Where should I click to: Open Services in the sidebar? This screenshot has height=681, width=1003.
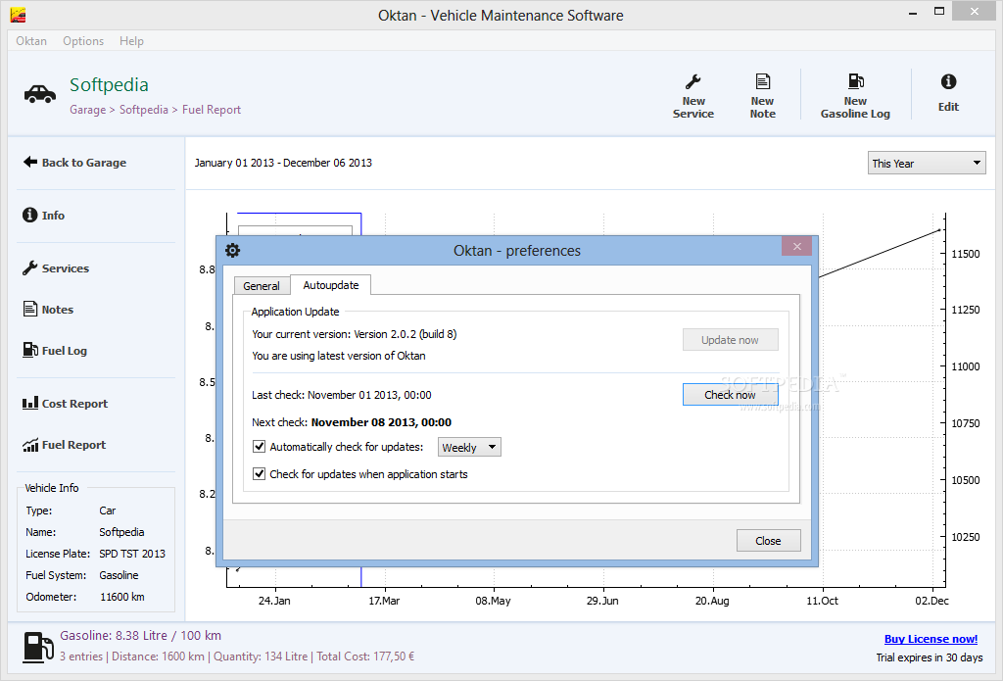click(56, 268)
